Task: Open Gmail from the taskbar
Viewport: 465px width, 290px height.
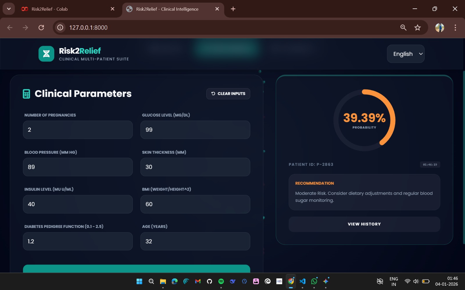Action: point(198,281)
